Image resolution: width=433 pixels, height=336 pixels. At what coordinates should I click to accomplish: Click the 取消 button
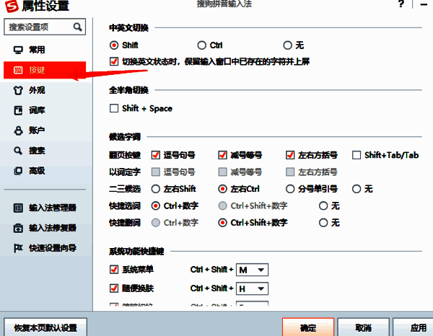pos(364,327)
